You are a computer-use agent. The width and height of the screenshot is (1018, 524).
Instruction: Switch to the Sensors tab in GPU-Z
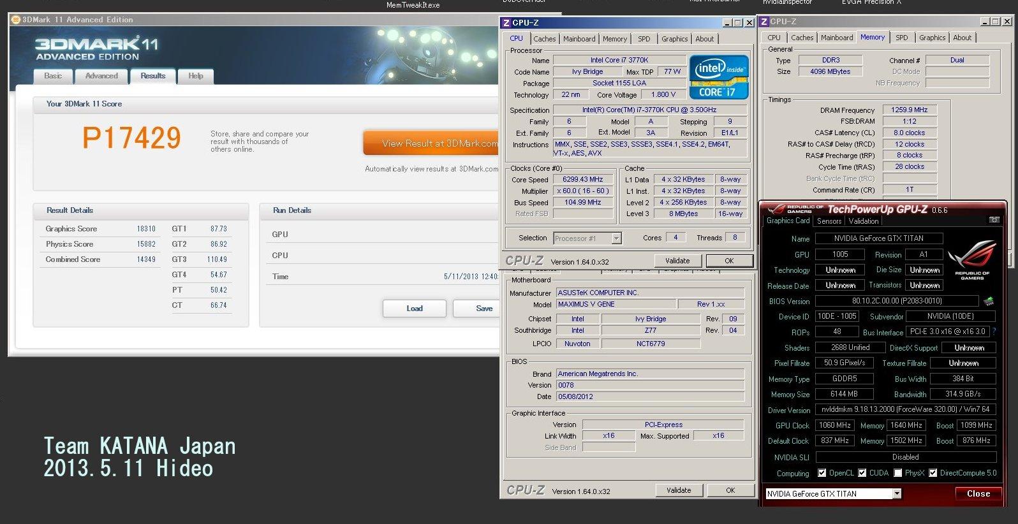pos(829,221)
